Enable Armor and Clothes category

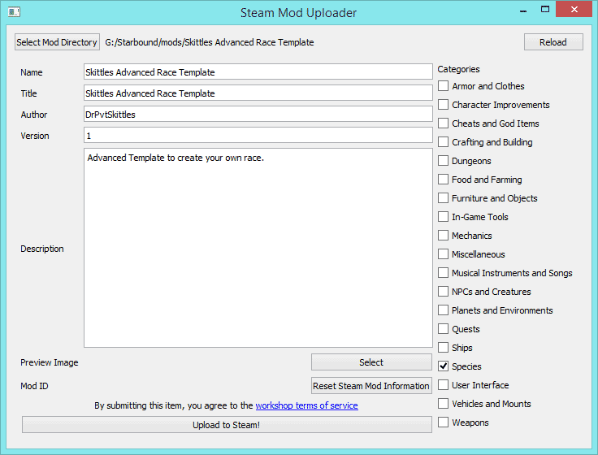pyautogui.click(x=443, y=86)
